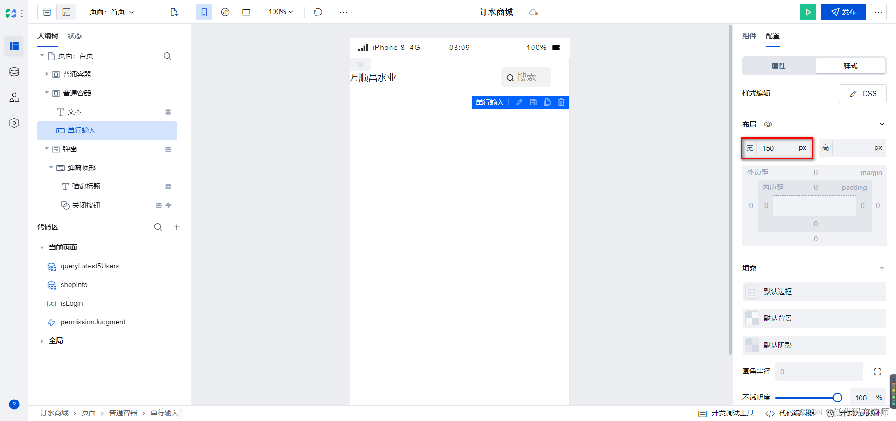Open the blue help question icon
The width and height of the screenshot is (896, 421).
(x=14, y=404)
